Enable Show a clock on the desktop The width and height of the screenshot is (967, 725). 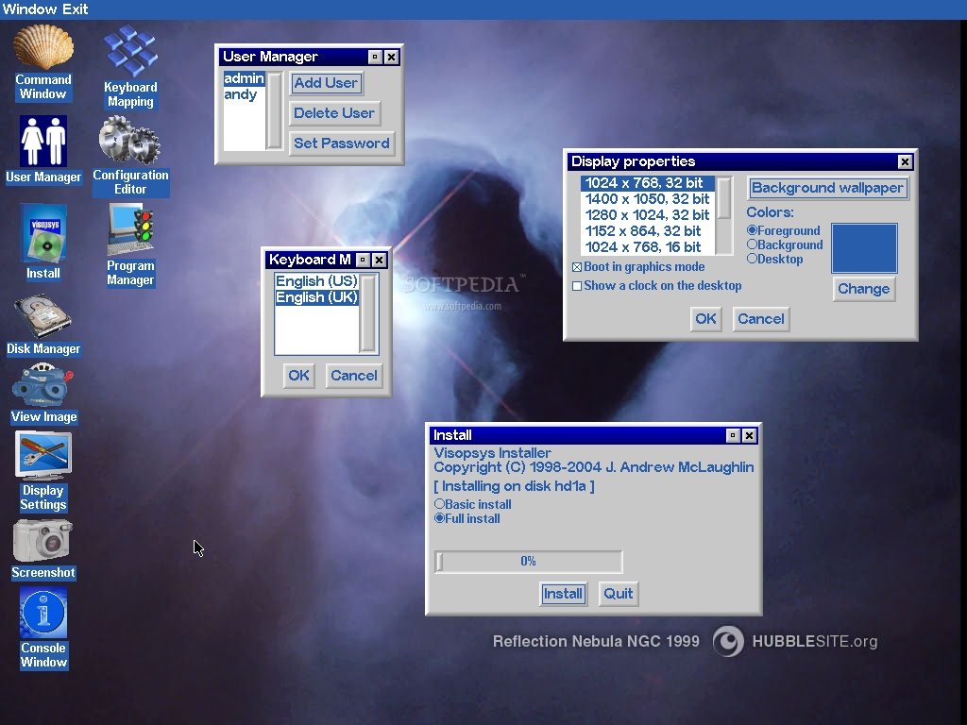[577, 285]
